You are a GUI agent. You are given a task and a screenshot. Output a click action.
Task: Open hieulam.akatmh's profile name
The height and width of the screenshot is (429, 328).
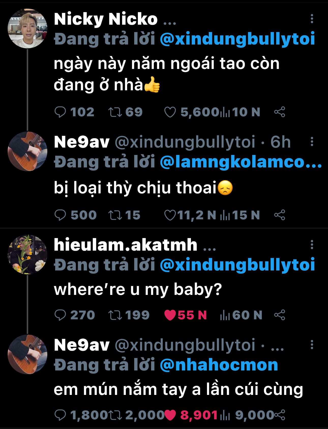[126, 245]
